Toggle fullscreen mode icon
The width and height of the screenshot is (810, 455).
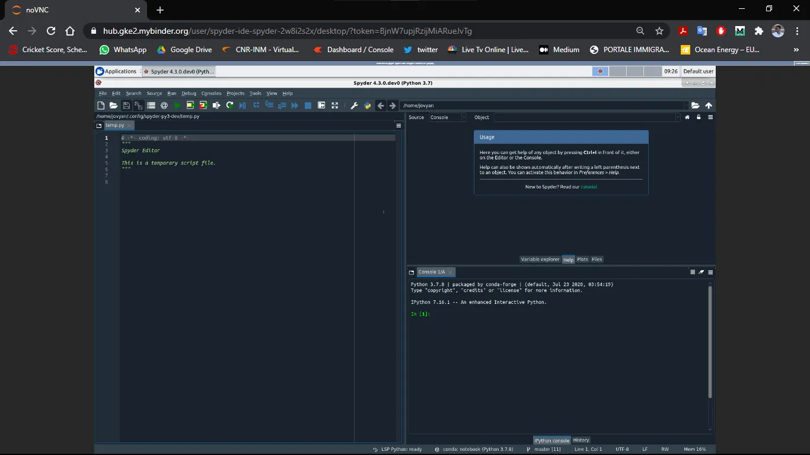pos(334,105)
